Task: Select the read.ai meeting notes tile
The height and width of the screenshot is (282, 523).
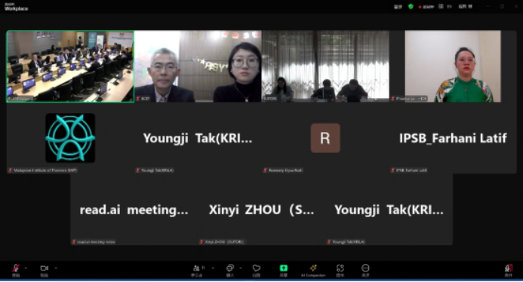Action: pos(134,210)
